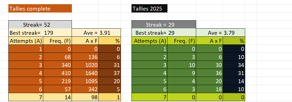Click the 'Streak = 29' dark grey cell

click(164, 24)
